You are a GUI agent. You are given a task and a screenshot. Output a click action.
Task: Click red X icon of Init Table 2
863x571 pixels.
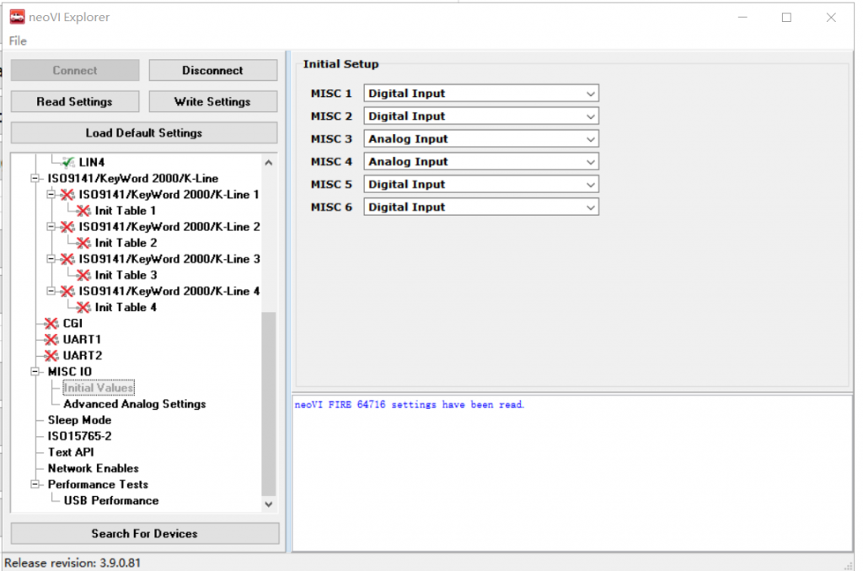pos(83,243)
